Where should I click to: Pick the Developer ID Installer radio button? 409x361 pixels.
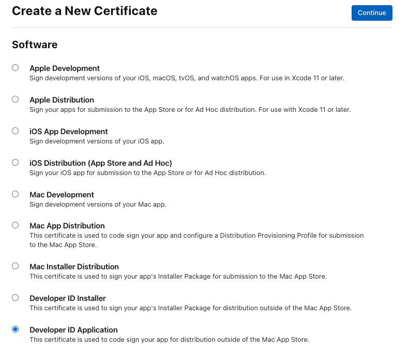coord(16,298)
